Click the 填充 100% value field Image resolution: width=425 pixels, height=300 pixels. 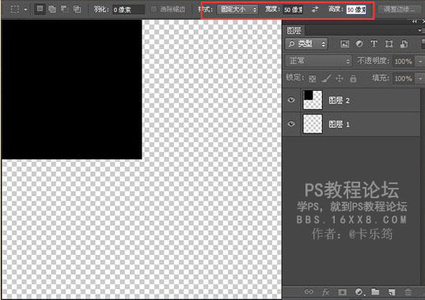point(403,79)
